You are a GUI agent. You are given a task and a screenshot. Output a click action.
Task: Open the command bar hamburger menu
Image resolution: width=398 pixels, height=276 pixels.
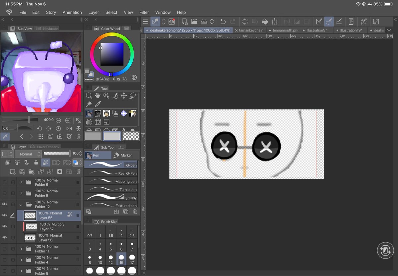(x=145, y=22)
